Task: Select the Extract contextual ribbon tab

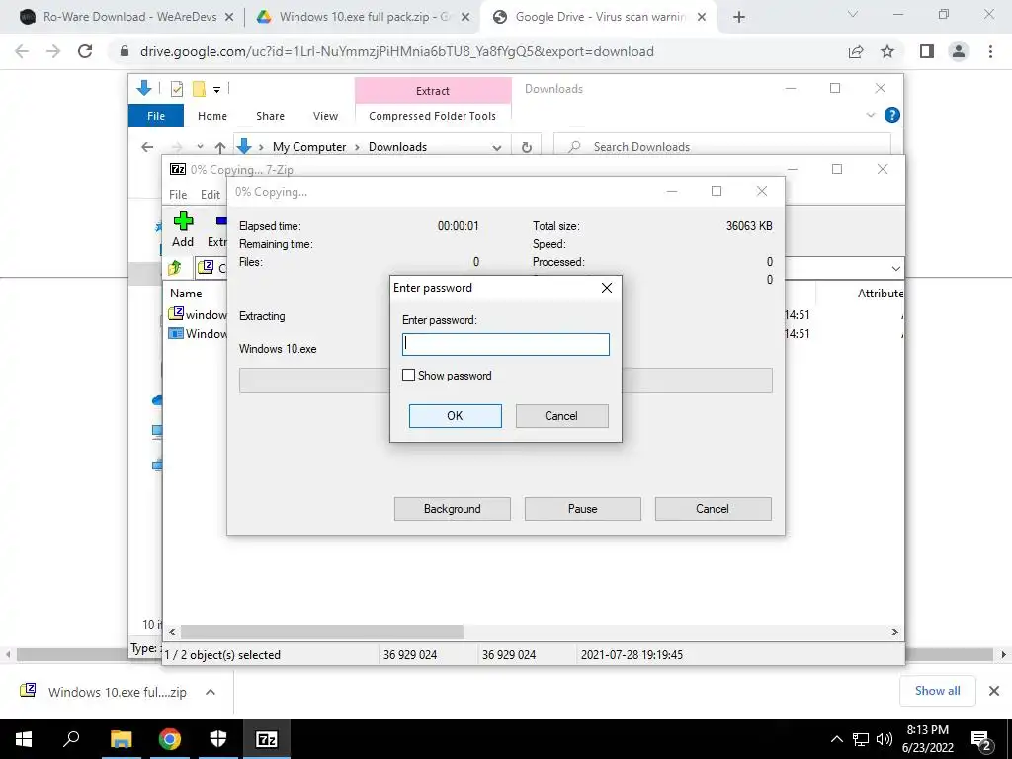Action: click(433, 91)
